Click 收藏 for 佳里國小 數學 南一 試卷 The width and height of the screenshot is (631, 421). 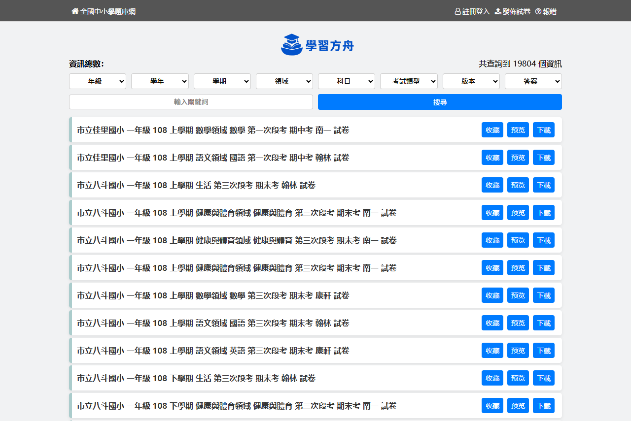[x=492, y=130]
